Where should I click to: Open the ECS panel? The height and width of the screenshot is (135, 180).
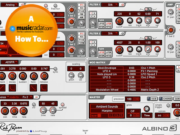[152, 99]
